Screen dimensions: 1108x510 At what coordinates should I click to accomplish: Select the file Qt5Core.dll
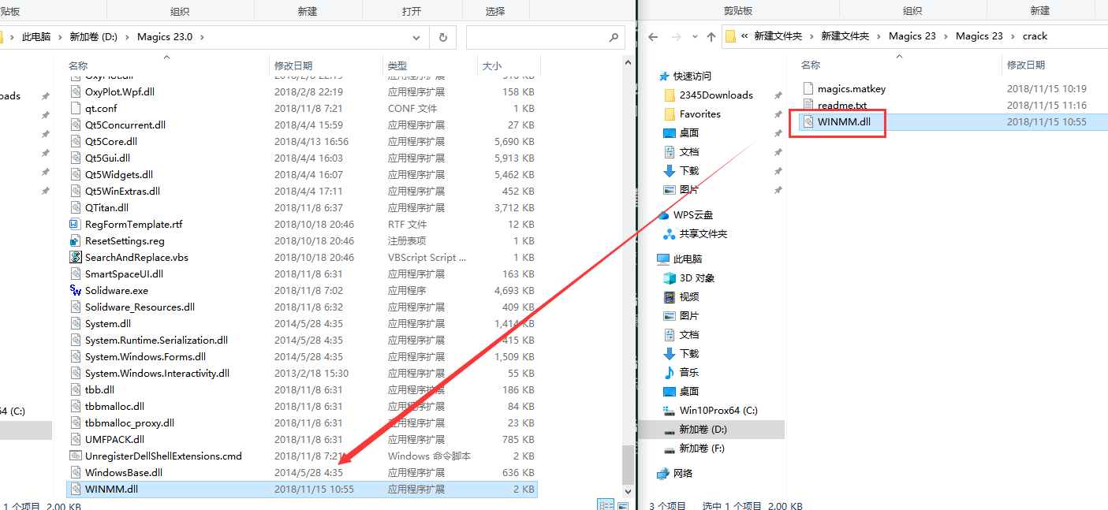111,141
